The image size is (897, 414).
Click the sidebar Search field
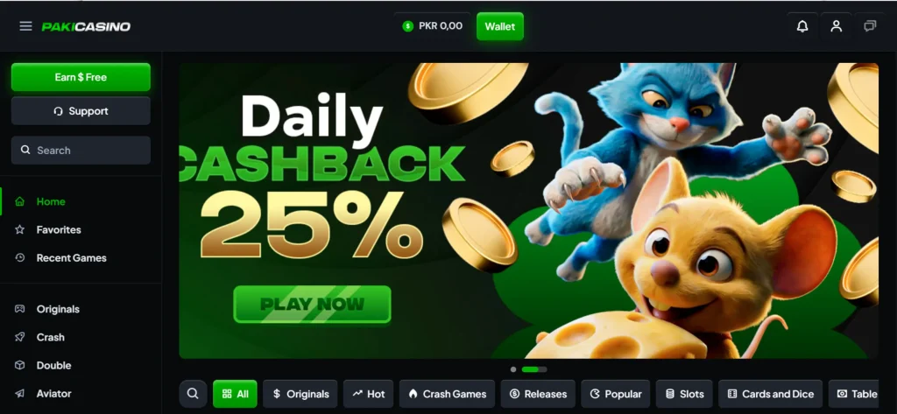tap(81, 151)
